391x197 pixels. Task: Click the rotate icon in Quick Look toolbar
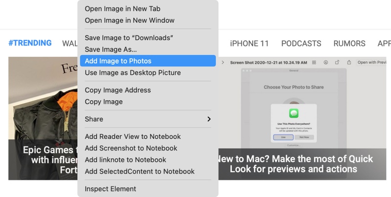(337, 63)
